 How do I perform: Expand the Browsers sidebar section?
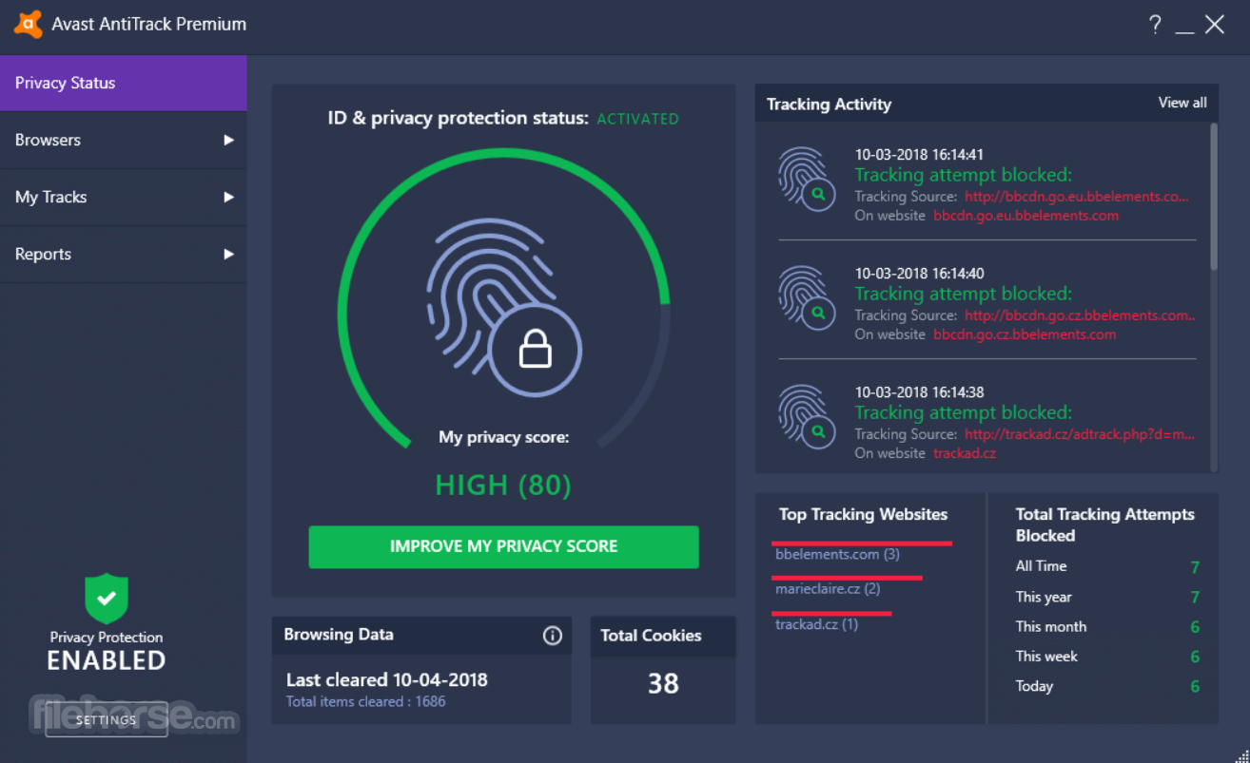(x=228, y=140)
